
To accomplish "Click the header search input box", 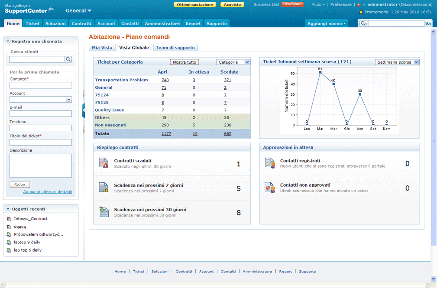I will [x=396, y=23].
